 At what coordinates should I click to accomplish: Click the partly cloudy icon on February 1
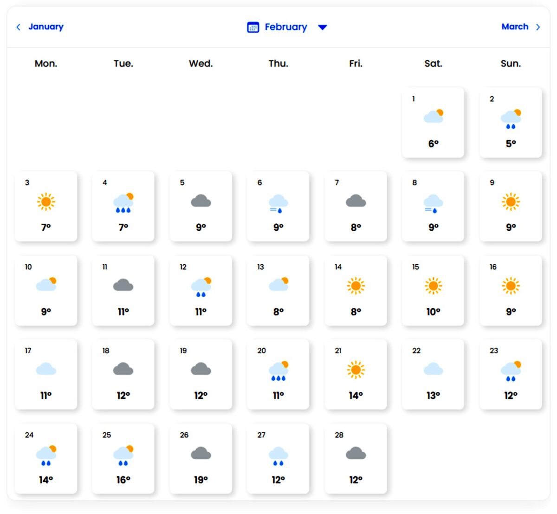click(x=434, y=116)
